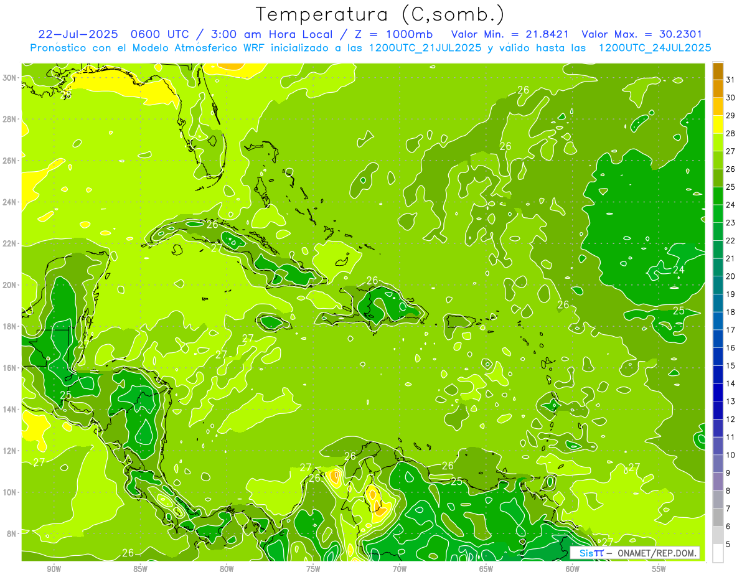Viewport: 747px width, 577px height.
Task: Click the colorbar scale label 18
Action: tap(731, 312)
